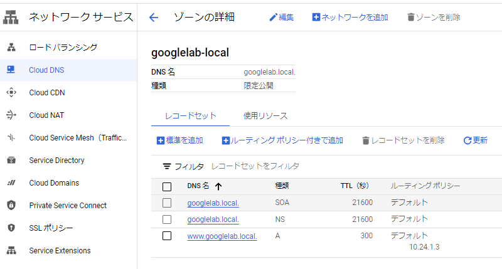This screenshot has width=502, height=269.
Task: Click the フィルタ filter icon
Action: click(x=166, y=167)
